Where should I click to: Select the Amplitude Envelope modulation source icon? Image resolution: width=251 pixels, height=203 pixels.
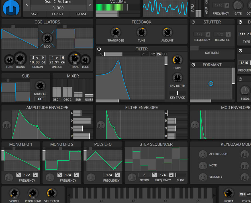click(6, 125)
